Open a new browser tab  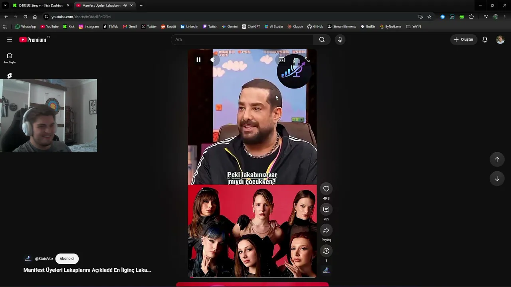(x=141, y=6)
